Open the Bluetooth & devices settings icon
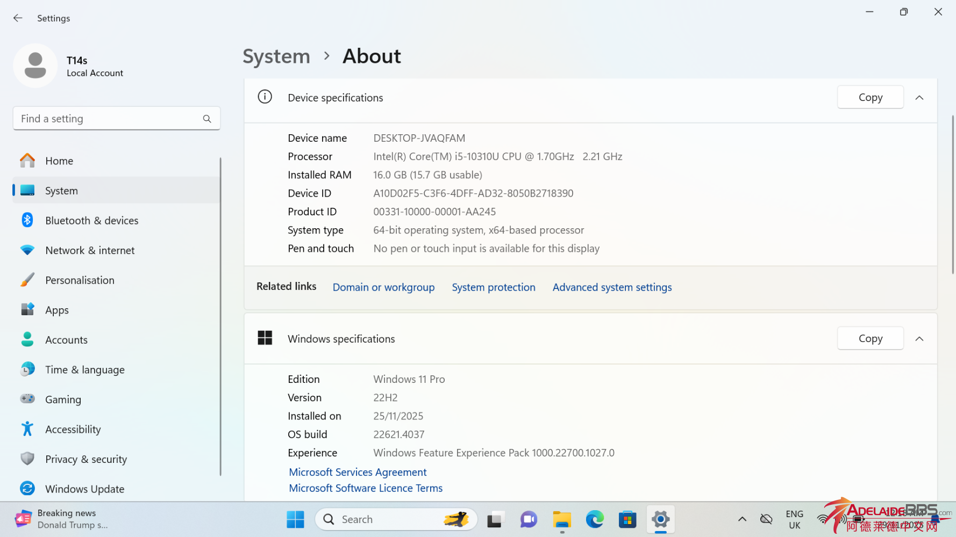956x537 pixels. pos(27,220)
